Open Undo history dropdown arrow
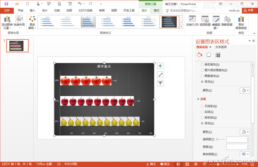 tap(84, 3)
